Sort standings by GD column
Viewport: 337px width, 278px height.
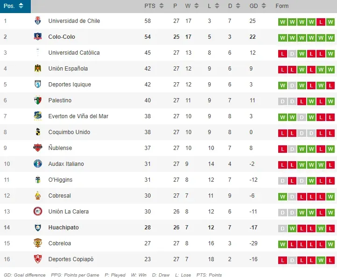[258, 6]
